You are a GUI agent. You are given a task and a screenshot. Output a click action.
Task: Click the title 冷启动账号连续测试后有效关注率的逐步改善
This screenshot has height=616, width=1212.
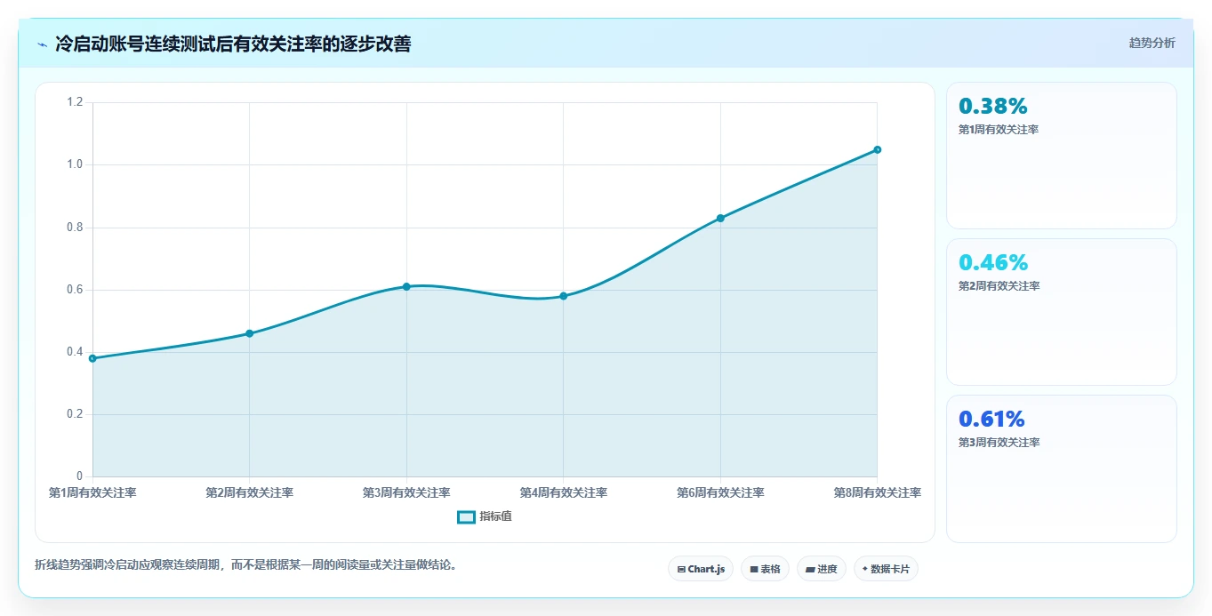(x=233, y=44)
